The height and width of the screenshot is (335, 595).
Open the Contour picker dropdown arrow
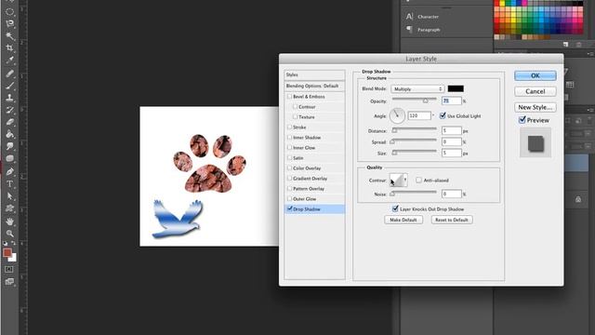click(405, 180)
